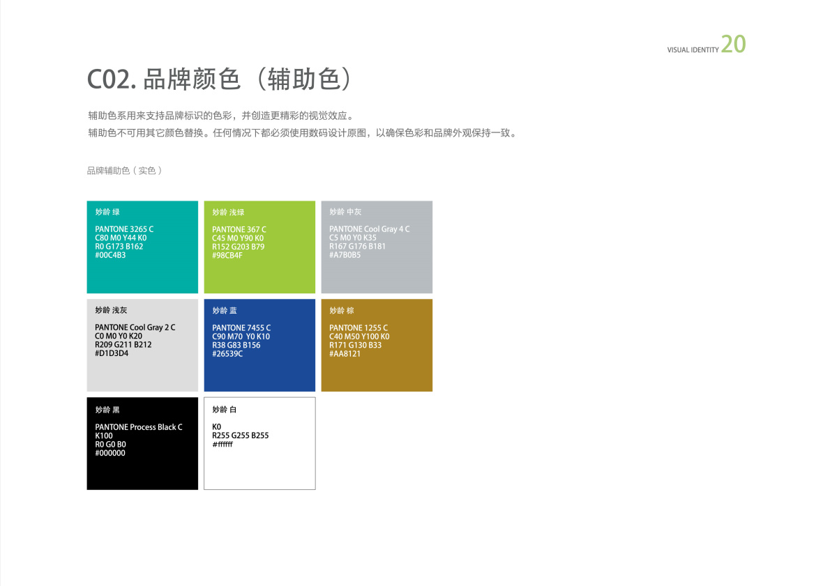Click the description line starting 辅助色系用来支持

[222, 116]
